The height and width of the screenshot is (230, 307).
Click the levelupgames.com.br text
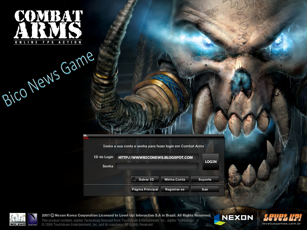coord(282,223)
